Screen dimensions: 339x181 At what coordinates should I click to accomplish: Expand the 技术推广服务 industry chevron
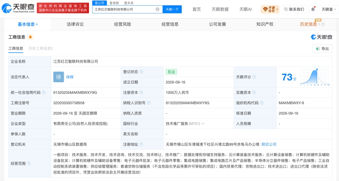(203, 124)
